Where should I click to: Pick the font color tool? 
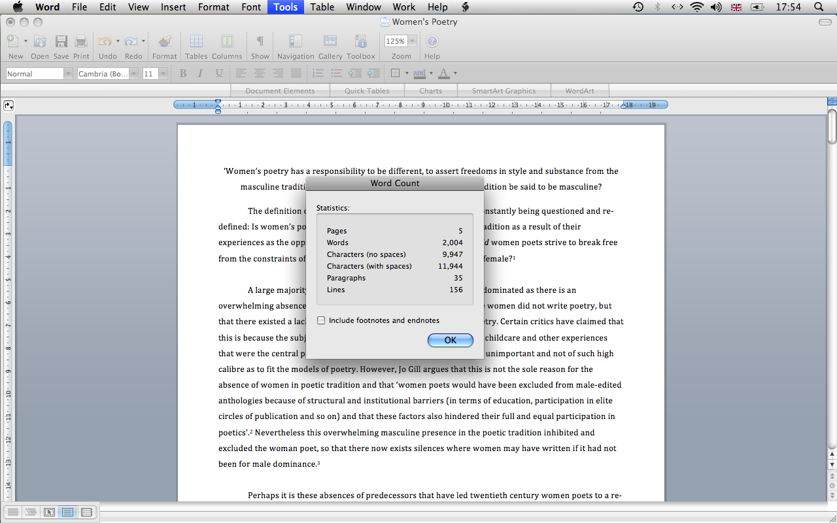(x=444, y=73)
